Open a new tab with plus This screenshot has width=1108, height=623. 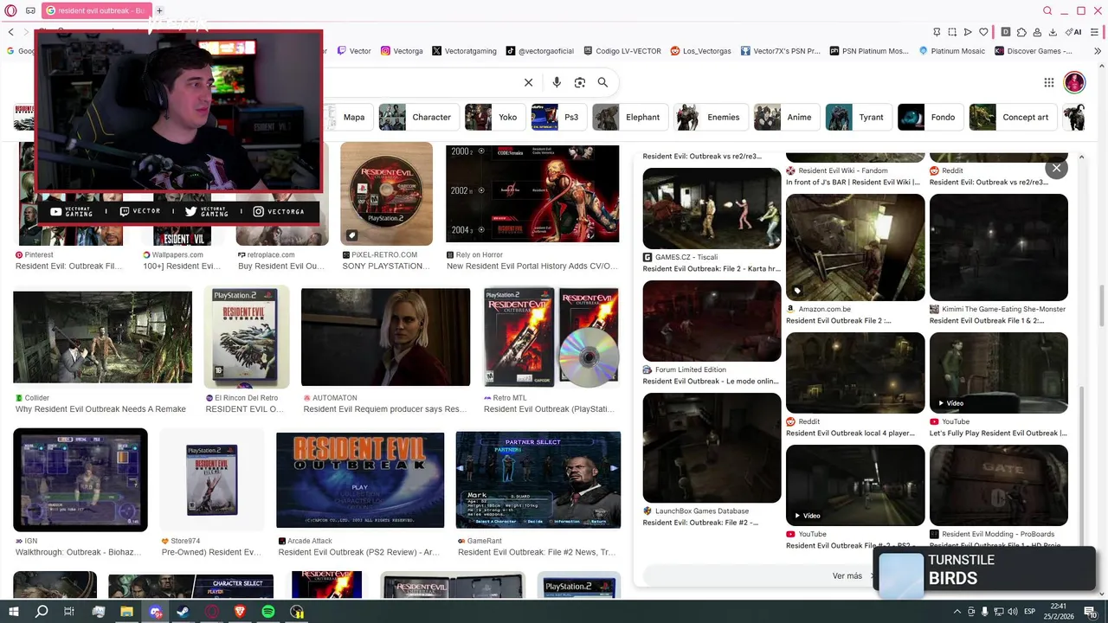tap(159, 10)
